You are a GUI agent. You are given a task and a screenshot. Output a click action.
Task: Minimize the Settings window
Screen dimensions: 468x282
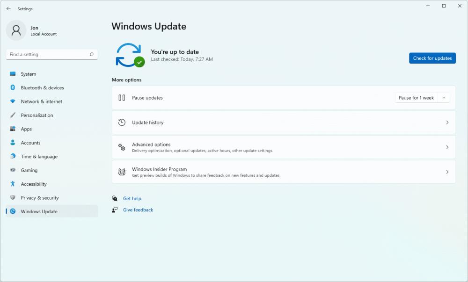coord(428,6)
